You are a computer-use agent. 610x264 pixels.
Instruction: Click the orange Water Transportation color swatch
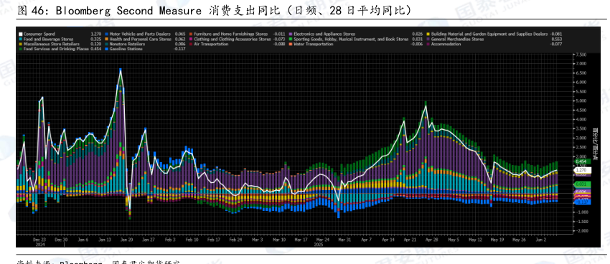(x=291, y=44)
